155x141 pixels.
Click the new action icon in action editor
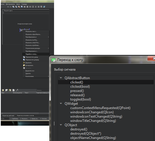pos(3,90)
